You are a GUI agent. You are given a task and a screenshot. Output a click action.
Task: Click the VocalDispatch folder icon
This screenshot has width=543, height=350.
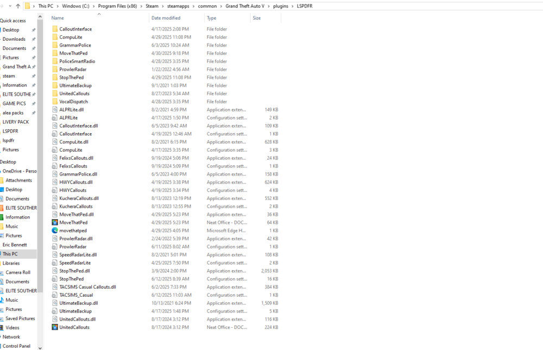tap(55, 102)
